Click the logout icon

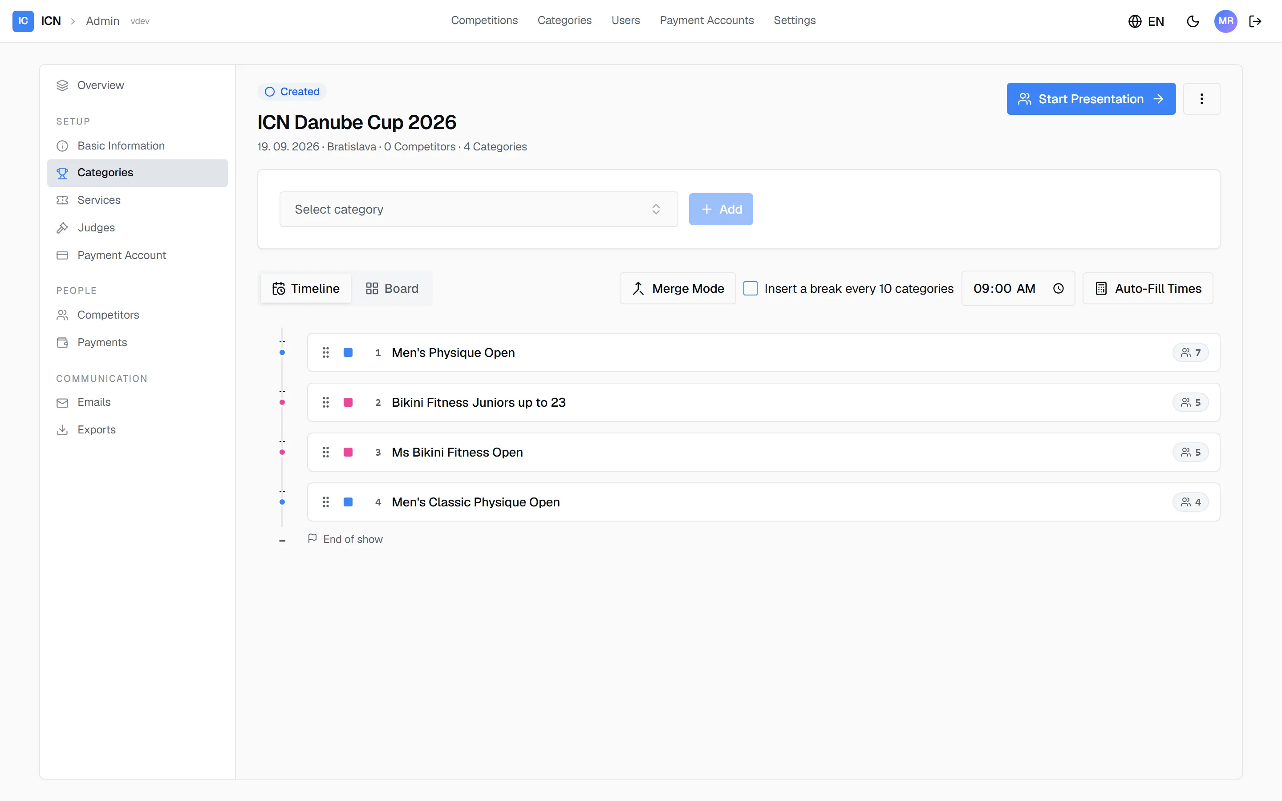1255,21
